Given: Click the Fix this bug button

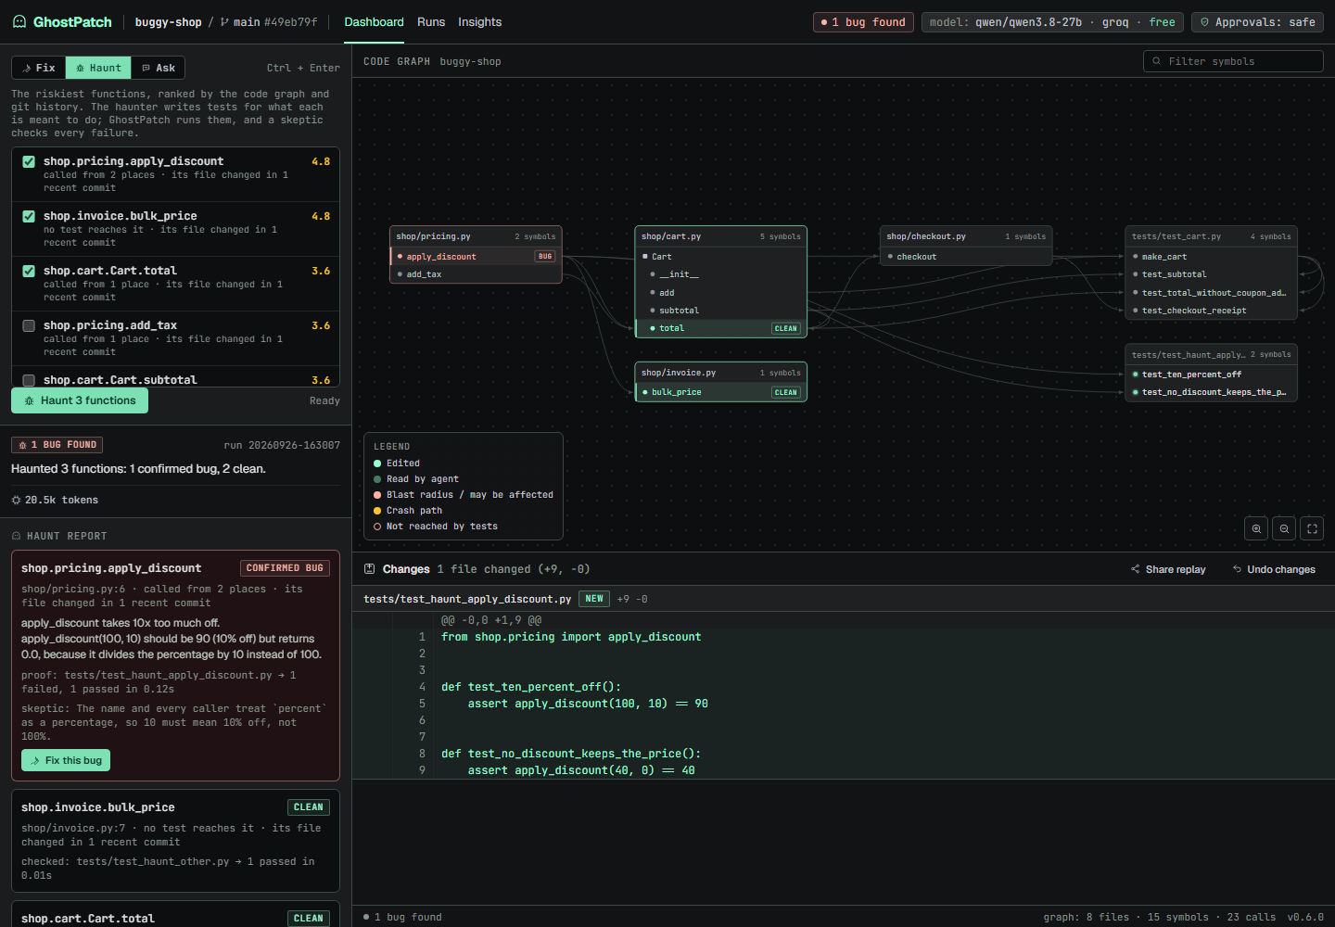Looking at the screenshot, I should (66, 760).
